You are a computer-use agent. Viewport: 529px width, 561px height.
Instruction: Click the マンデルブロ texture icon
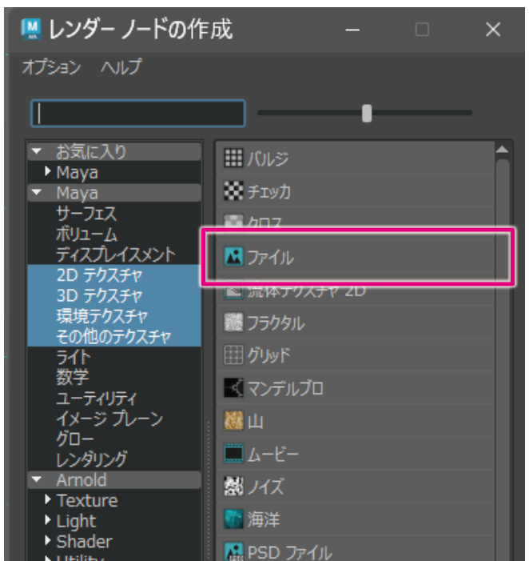pos(233,389)
